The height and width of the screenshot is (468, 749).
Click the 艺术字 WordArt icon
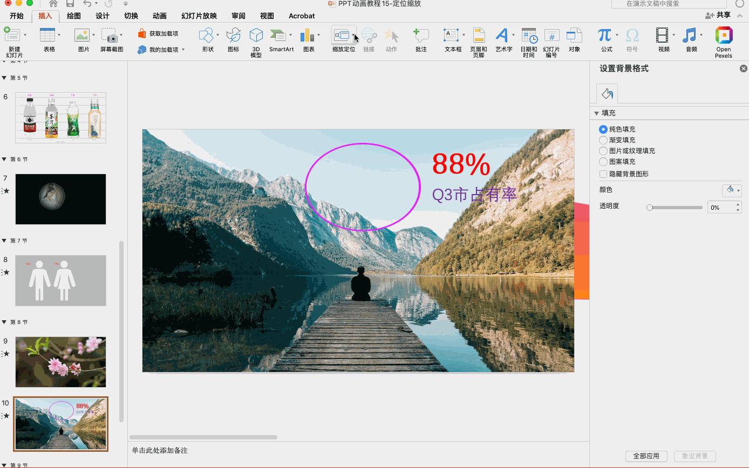click(502, 36)
